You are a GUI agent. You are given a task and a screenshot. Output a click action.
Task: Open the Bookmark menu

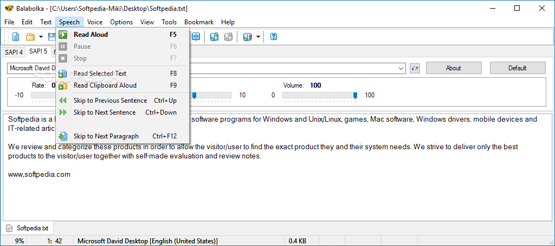[199, 22]
